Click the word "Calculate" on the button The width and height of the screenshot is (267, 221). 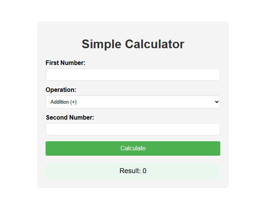click(x=133, y=148)
